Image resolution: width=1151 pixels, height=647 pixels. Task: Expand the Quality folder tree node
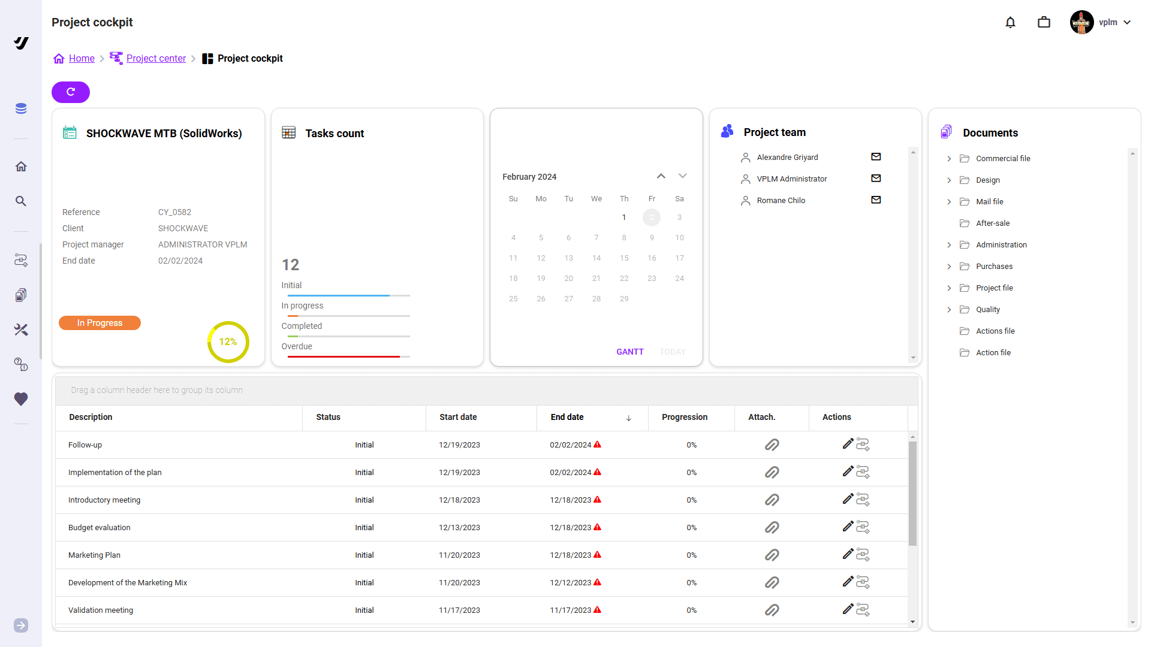point(949,310)
